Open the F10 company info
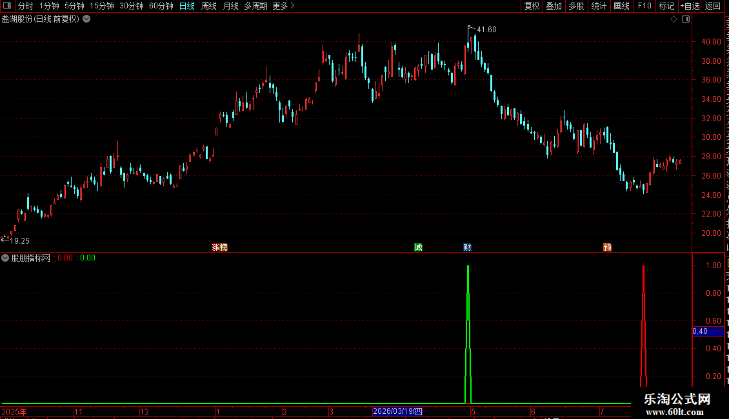Image resolution: width=729 pixels, height=419 pixels. point(644,6)
